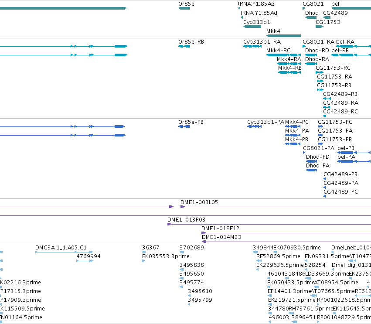The height and width of the screenshot is (324, 371).
Task: Select the EK229636.5prime EST label
Action: pos(280,266)
